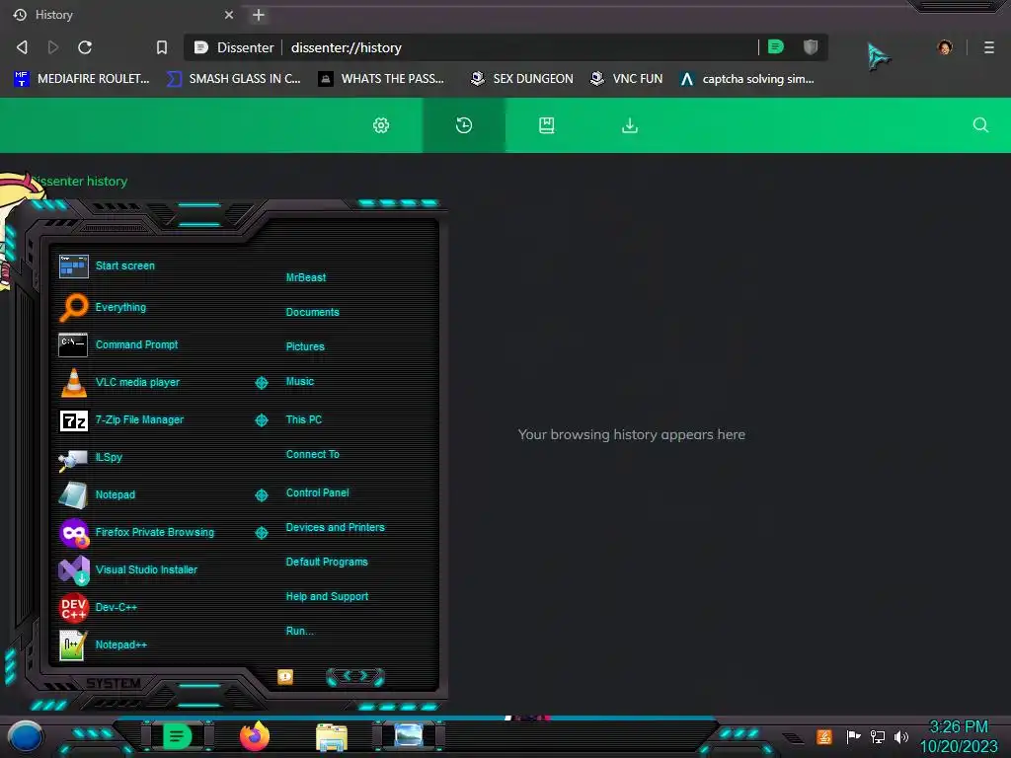Viewport: 1011px width, 758px height.
Task: Go back with the browser back arrow
Action: tap(22, 47)
